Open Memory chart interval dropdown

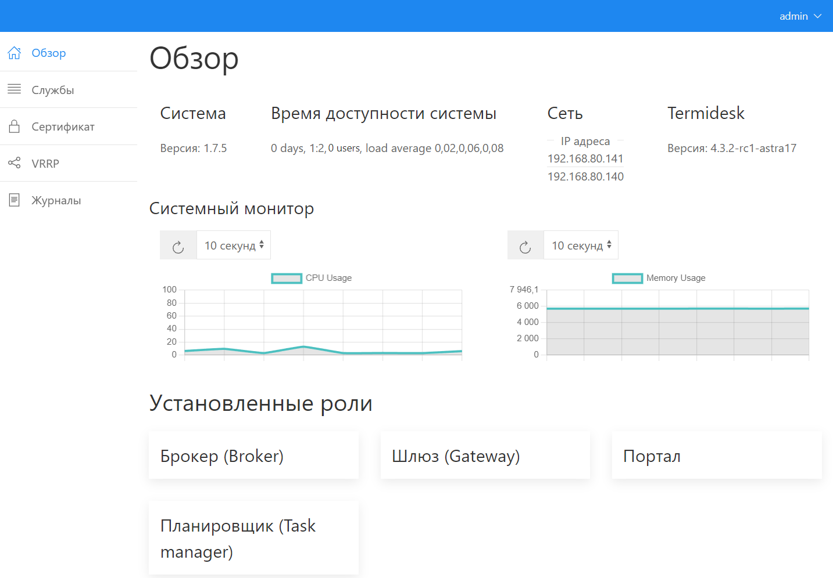(x=581, y=245)
